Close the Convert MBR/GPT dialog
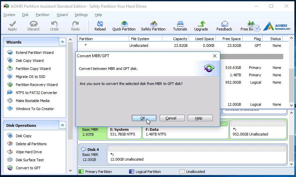This screenshot has width=296, height=177. 214,56
